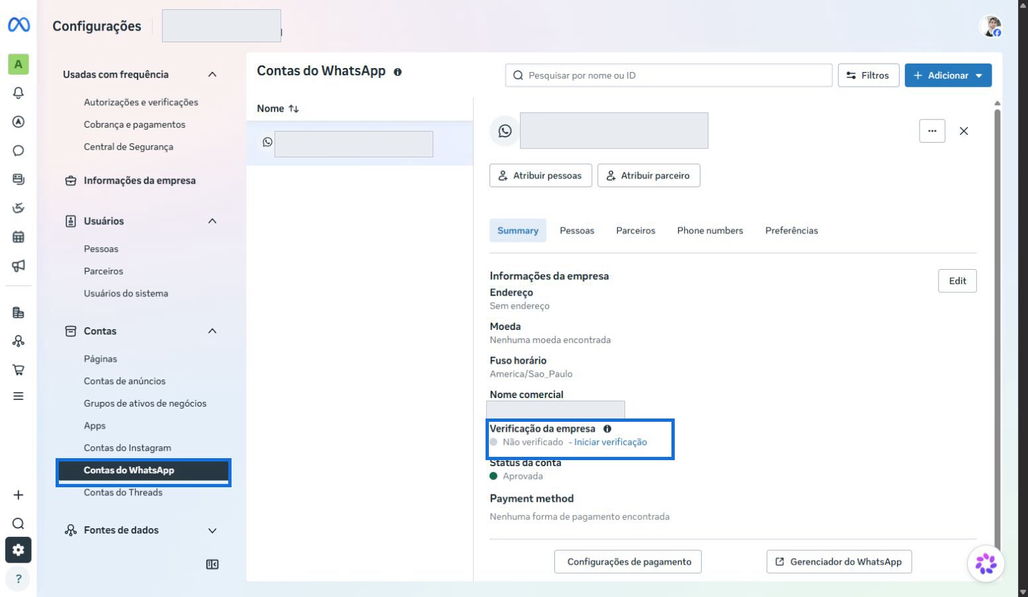The width and height of the screenshot is (1028, 597).
Task: Open Apps under Contas
Action: click(95, 426)
